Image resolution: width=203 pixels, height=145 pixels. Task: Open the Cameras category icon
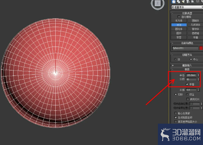[x=188, y=2]
